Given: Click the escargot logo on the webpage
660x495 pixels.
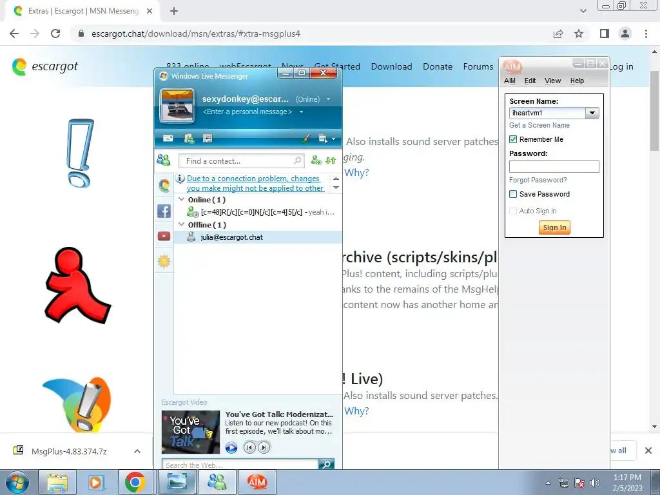Looking at the screenshot, I should [46, 67].
